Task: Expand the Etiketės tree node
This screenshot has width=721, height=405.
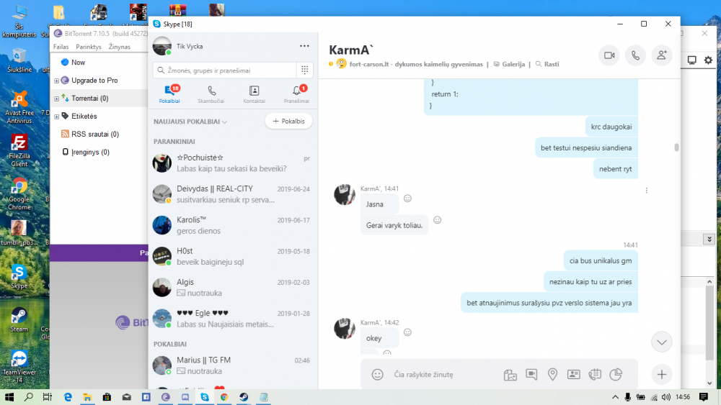Action: 56,117
